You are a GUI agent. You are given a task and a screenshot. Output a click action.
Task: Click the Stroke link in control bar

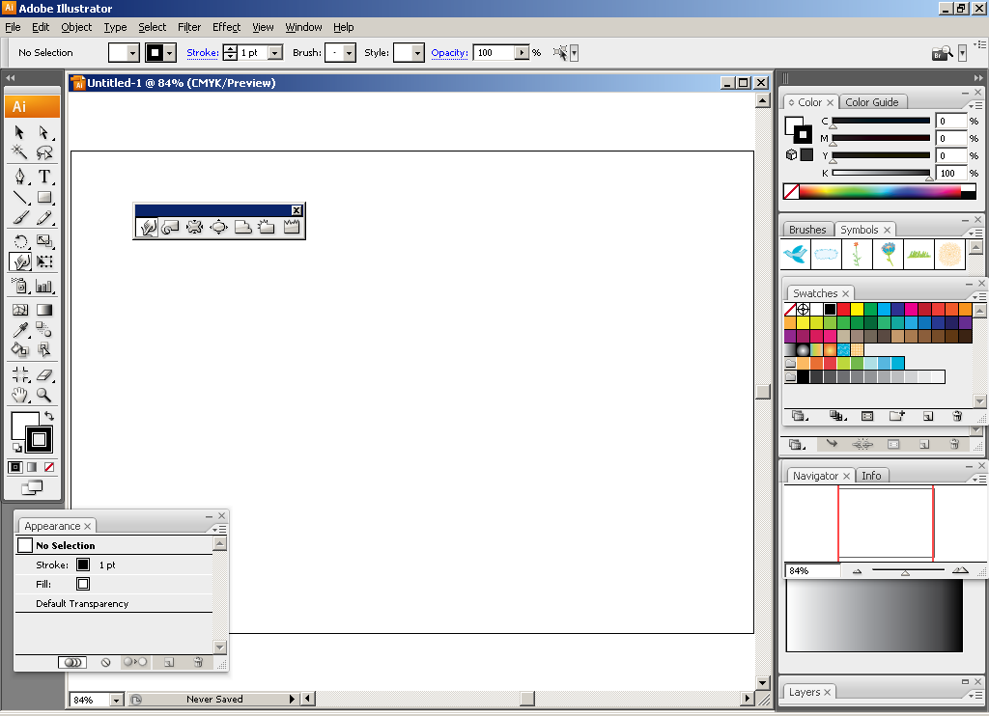tap(203, 53)
